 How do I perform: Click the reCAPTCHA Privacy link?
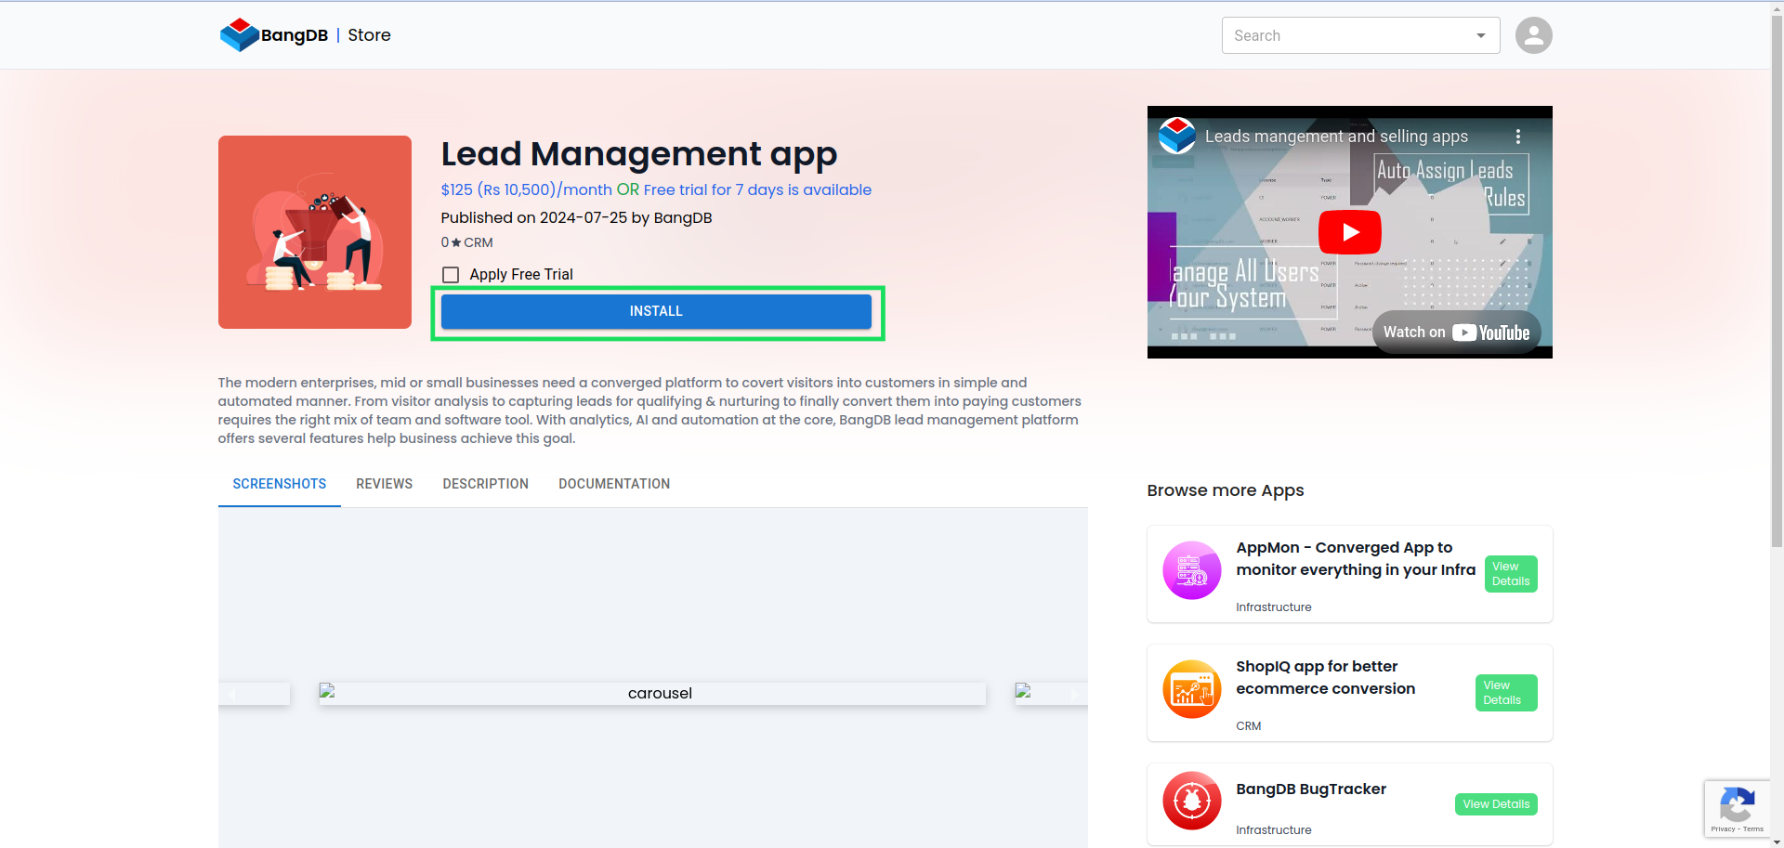(1723, 828)
